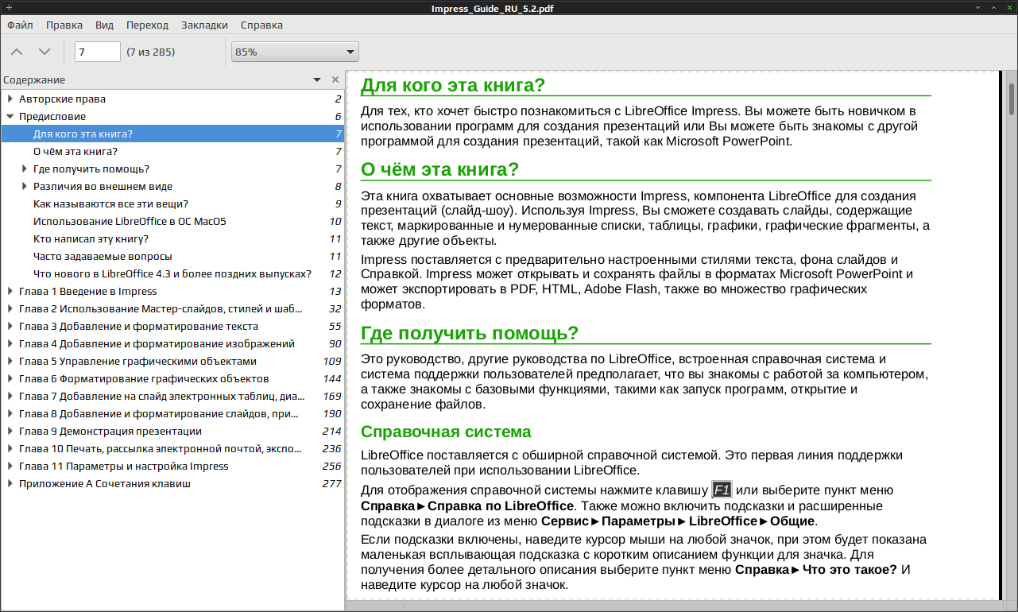
Task: Expand Глава 8 Добавление и форматирование слайдов
Action: pos(10,413)
